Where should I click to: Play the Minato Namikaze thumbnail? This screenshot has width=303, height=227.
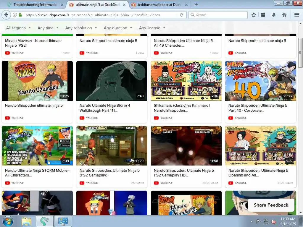(x=186, y=203)
